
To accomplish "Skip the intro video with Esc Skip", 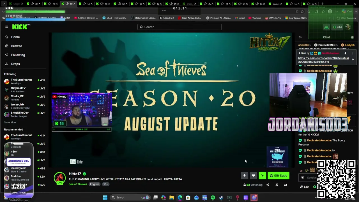I will tap(76, 162).
